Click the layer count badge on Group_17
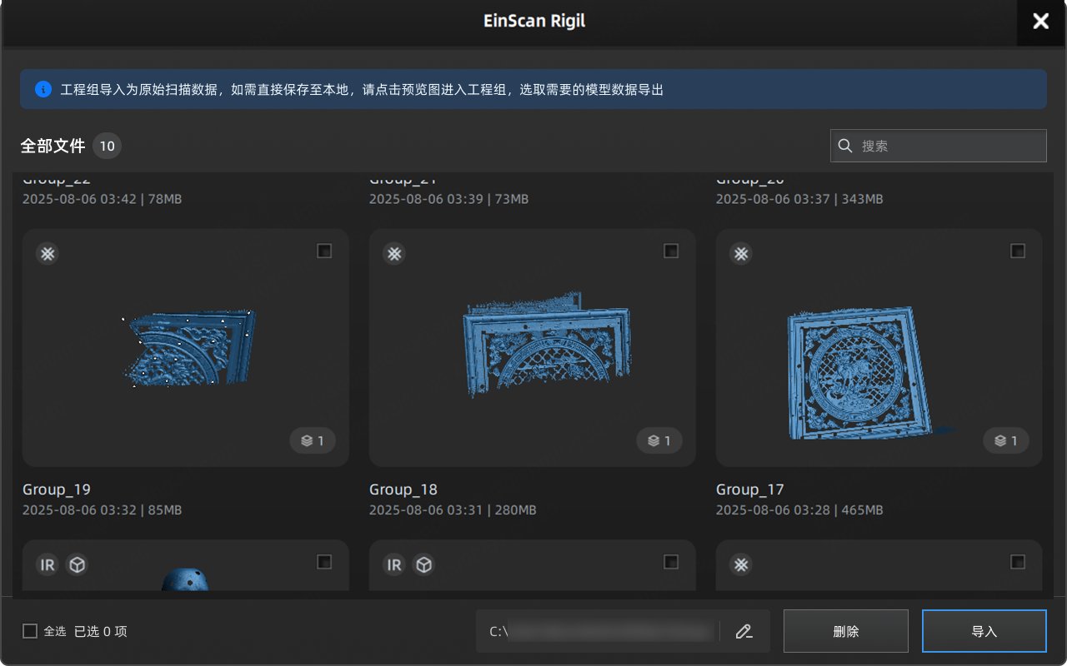Viewport: 1067px width, 666px height. click(x=1006, y=440)
